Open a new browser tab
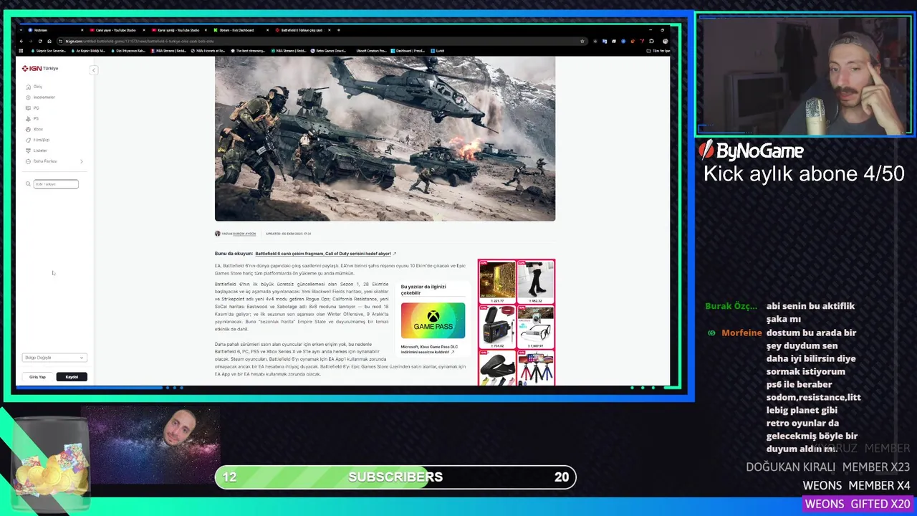 coord(339,30)
